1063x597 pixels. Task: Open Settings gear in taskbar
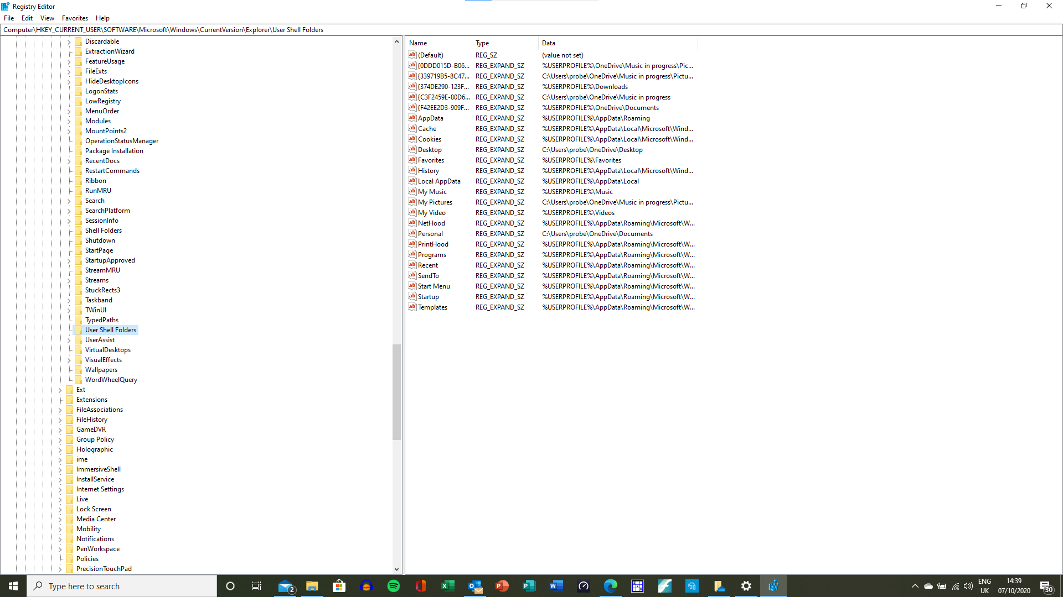click(746, 586)
